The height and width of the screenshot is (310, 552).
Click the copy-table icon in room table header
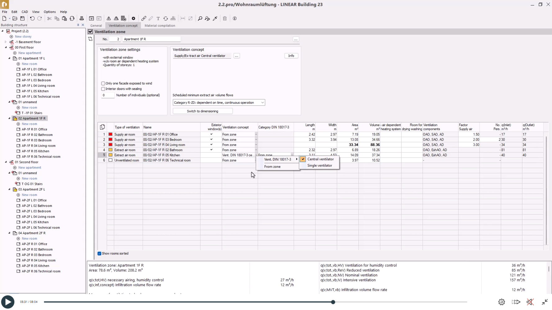(102, 127)
